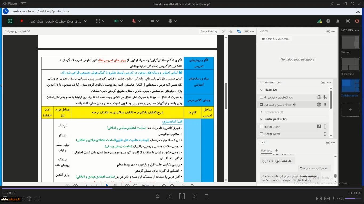Select the Discussion layout
The height and width of the screenshot is (204, 364).
[350, 65]
